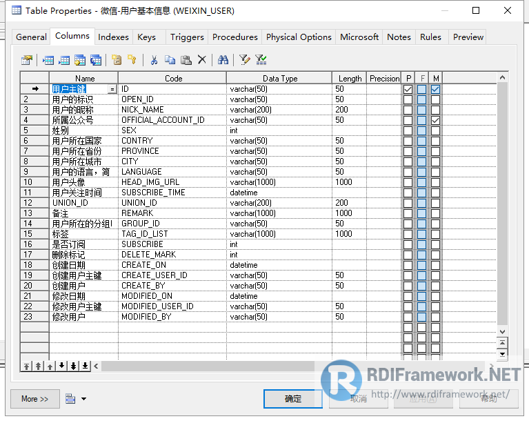Select row header number 12

(x=34, y=203)
